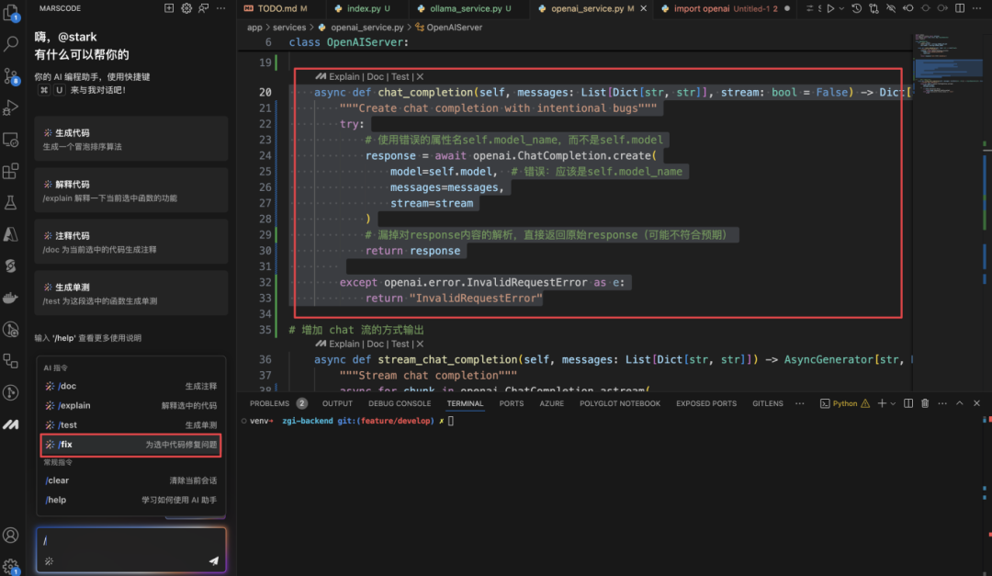Send the message in the MarsCode chat
The width and height of the screenshot is (992, 576).
pos(214,560)
